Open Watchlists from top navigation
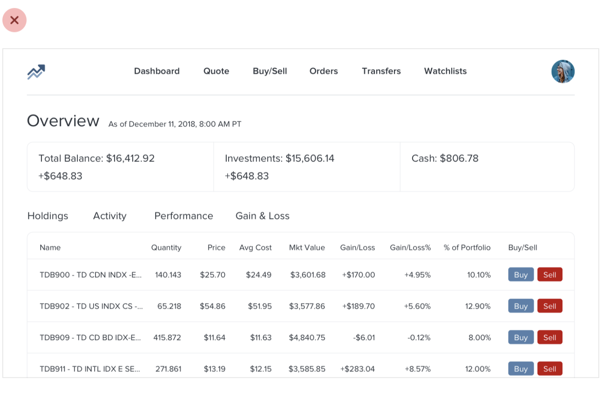 pyautogui.click(x=445, y=71)
